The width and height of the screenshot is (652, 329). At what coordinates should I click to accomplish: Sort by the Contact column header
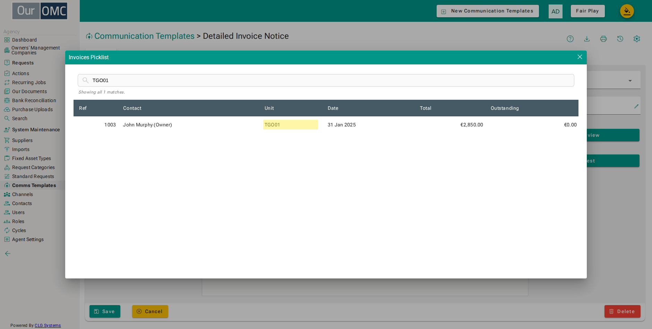[x=132, y=108]
